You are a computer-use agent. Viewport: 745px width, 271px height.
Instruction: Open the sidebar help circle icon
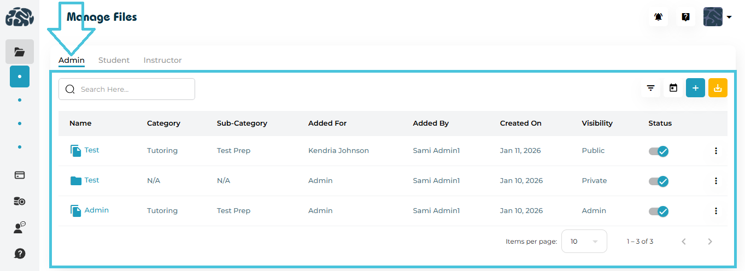click(20, 254)
